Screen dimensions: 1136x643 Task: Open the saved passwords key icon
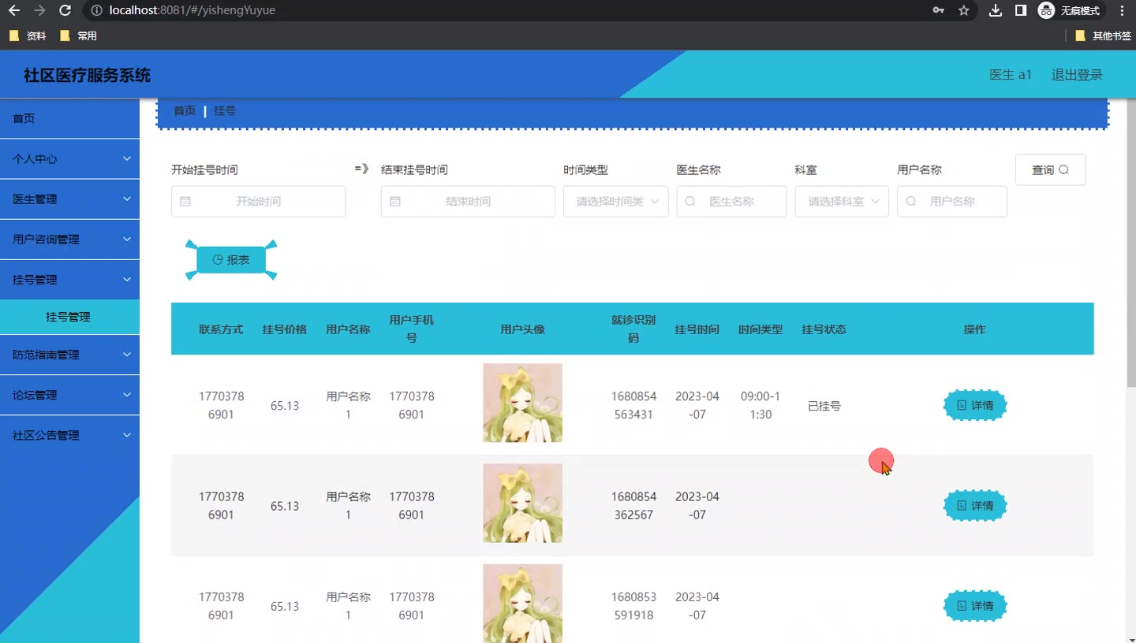pos(938,10)
